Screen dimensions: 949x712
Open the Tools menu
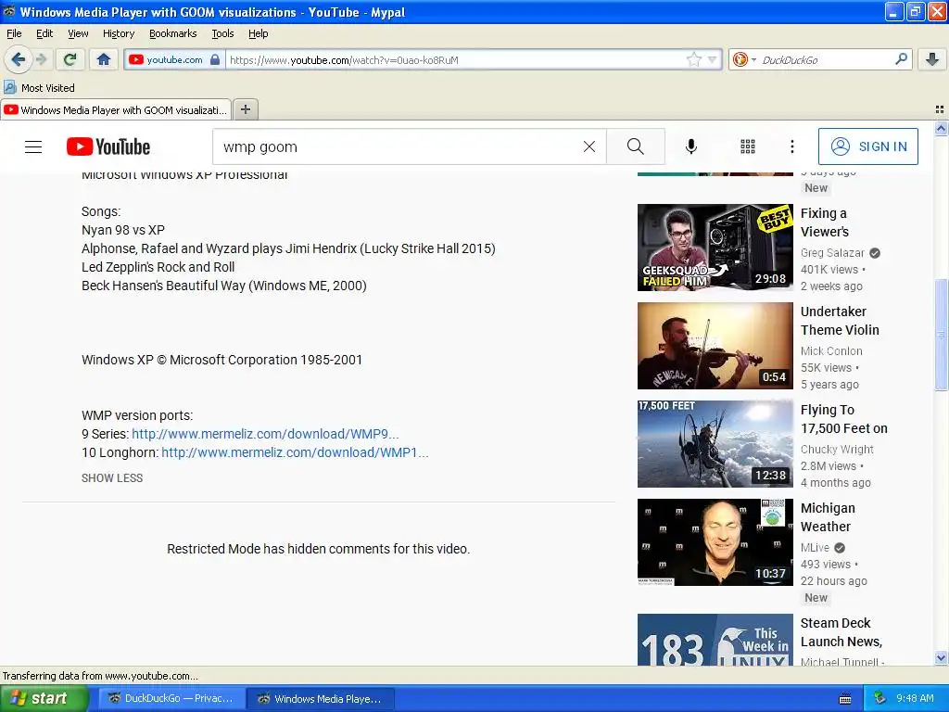click(222, 33)
